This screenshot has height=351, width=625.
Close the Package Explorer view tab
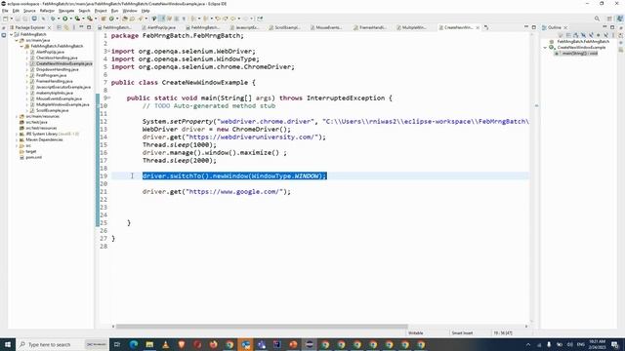[49, 28]
